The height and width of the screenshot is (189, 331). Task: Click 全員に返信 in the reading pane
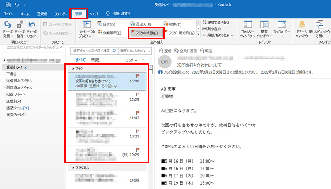(x=187, y=51)
